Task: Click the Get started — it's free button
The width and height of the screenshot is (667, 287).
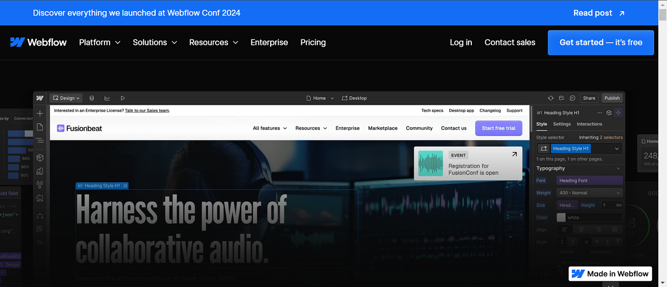Action: pos(600,42)
